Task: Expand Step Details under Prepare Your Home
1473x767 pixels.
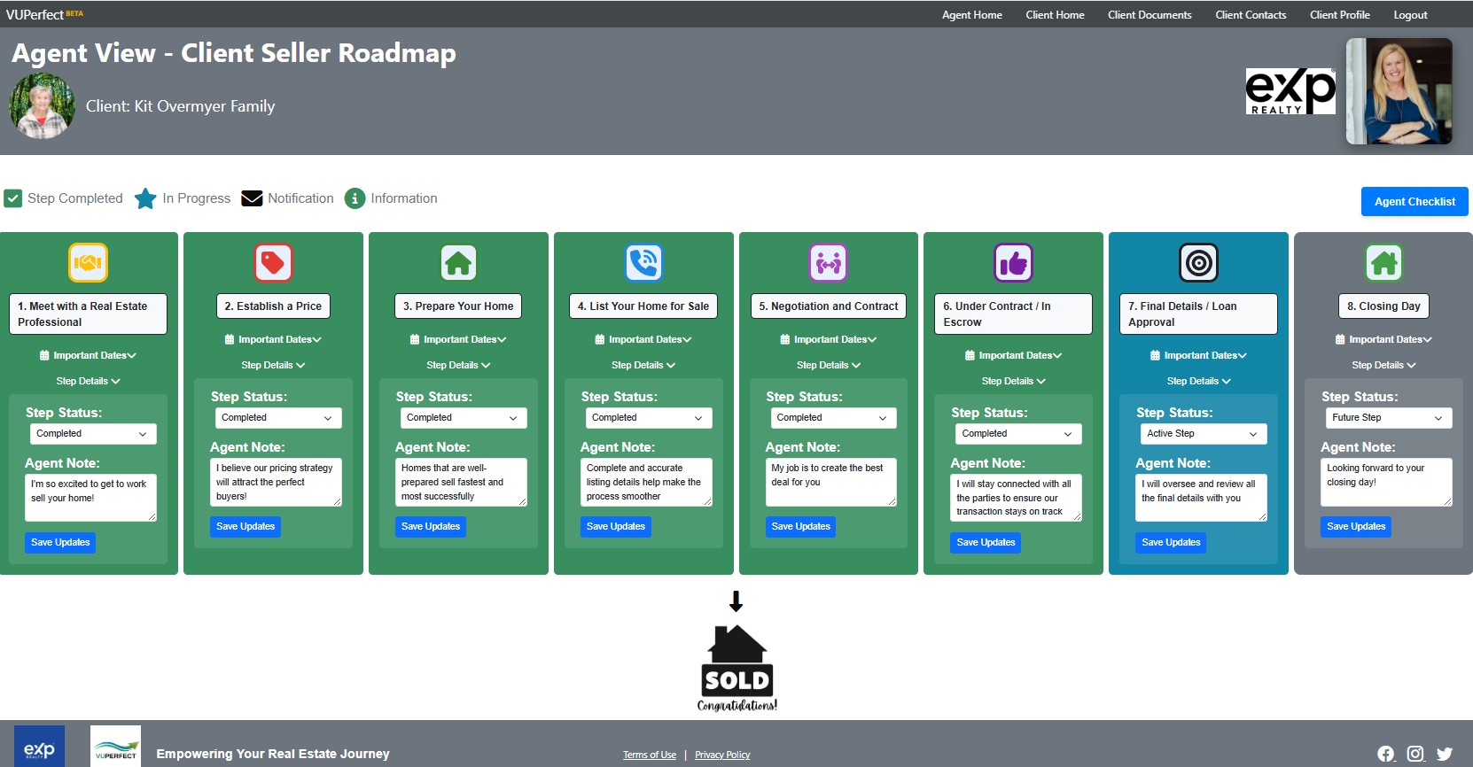Action: coord(458,365)
